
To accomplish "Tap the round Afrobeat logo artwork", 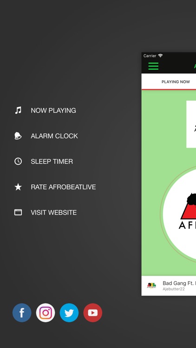I will click(x=179, y=213).
